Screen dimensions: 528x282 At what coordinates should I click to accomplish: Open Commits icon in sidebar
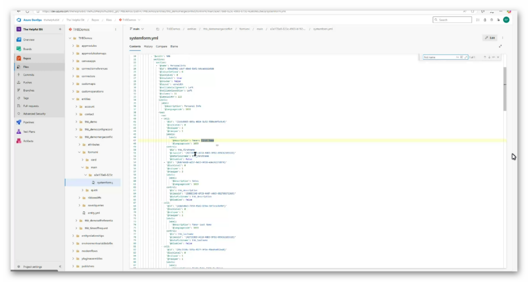19,75
